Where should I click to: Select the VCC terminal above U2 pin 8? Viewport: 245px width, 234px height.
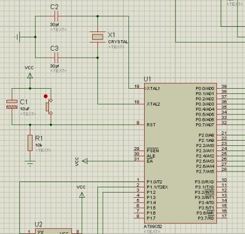click(x=82, y=195)
